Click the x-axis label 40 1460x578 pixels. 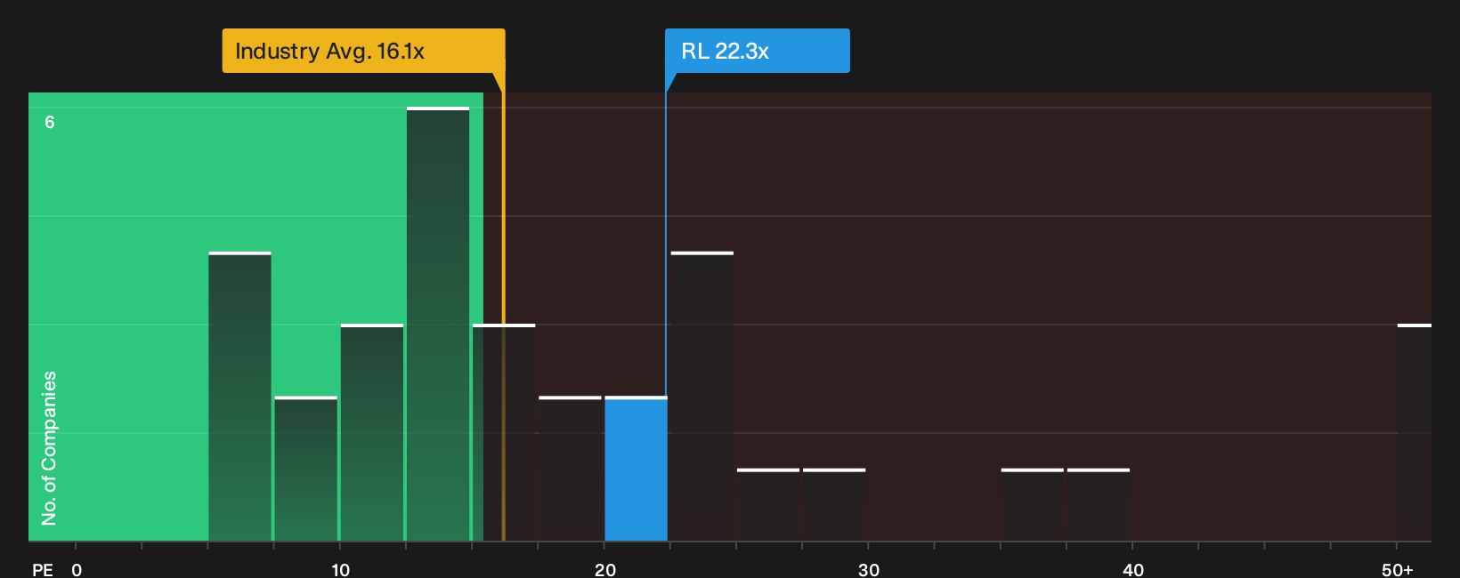click(1133, 569)
